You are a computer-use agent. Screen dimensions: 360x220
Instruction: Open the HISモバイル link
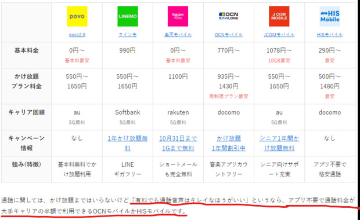(x=330, y=35)
